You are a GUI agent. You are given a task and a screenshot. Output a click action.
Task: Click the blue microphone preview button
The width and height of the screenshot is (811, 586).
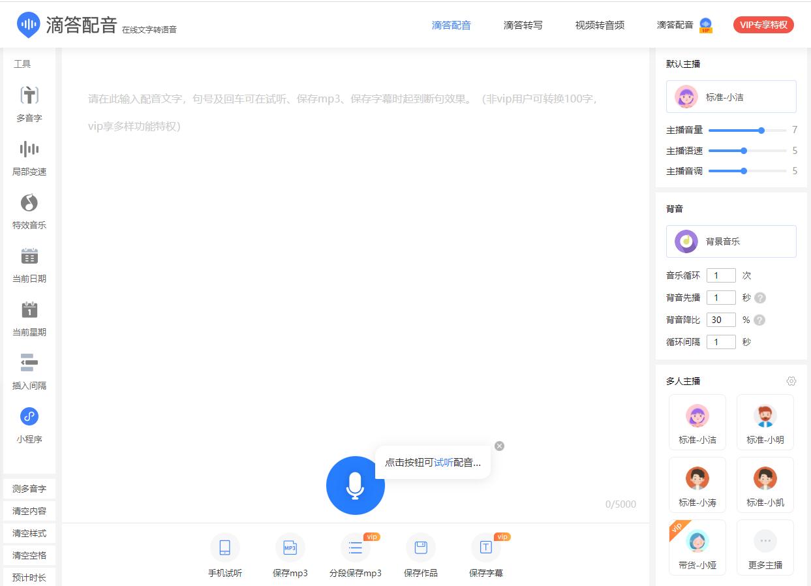[355, 486]
